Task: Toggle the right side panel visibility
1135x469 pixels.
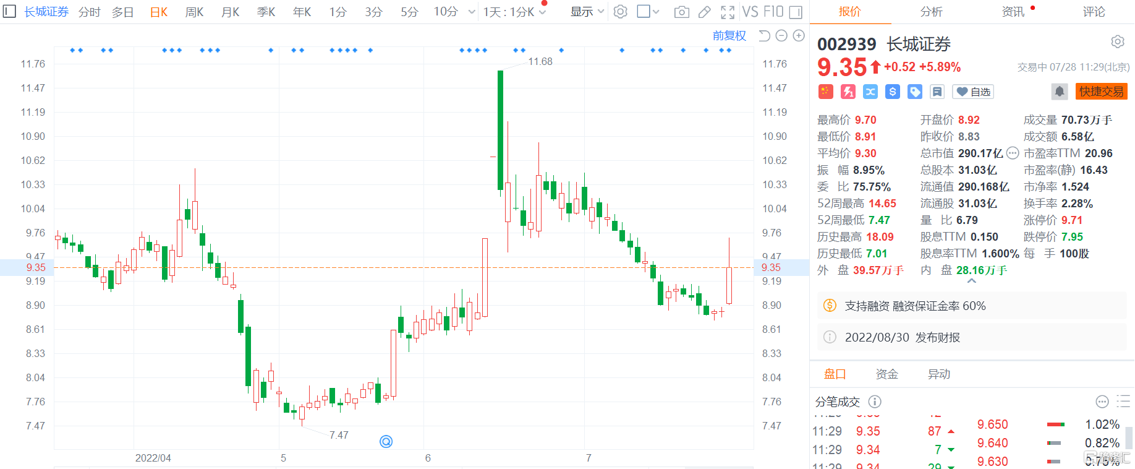Action: point(796,12)
